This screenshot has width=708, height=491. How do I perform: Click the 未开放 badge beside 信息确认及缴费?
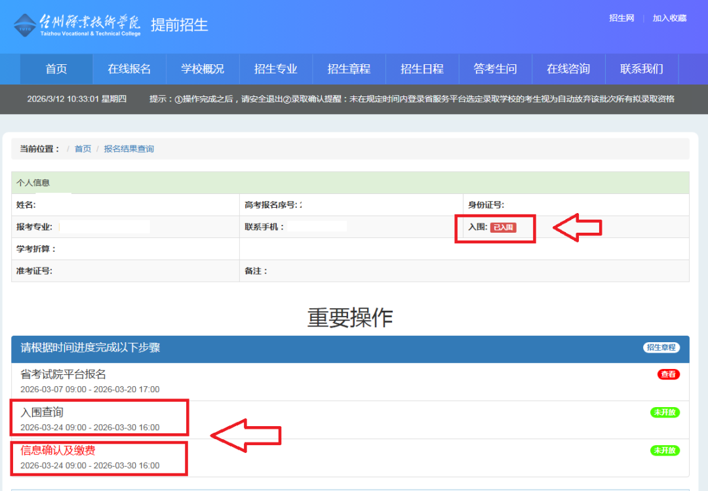665,450
